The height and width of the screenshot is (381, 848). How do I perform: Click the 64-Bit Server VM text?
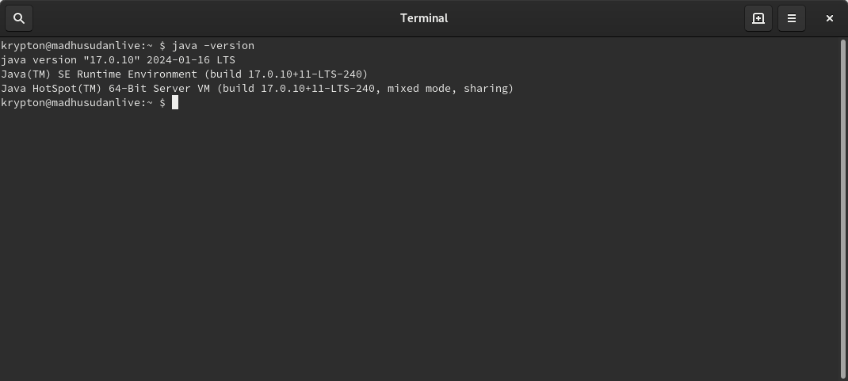159,89
